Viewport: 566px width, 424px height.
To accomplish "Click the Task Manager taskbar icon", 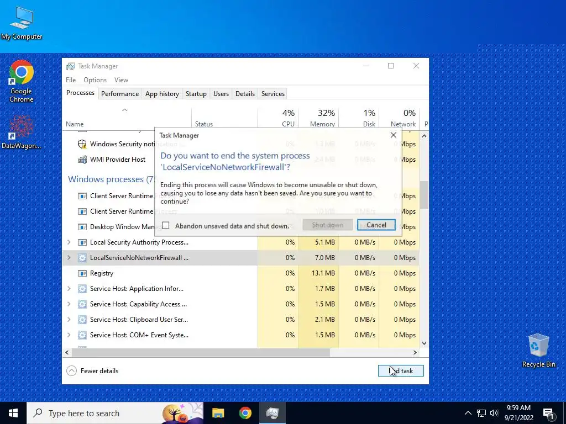I will (x=272, y=413).
